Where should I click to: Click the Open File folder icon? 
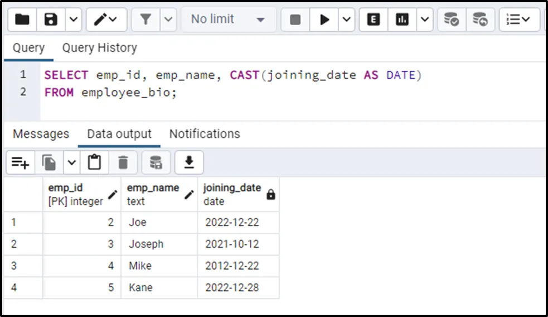coord(22,20)
